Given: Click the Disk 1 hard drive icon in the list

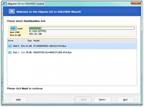Looking at the screenshot, I should coord(10,52).
